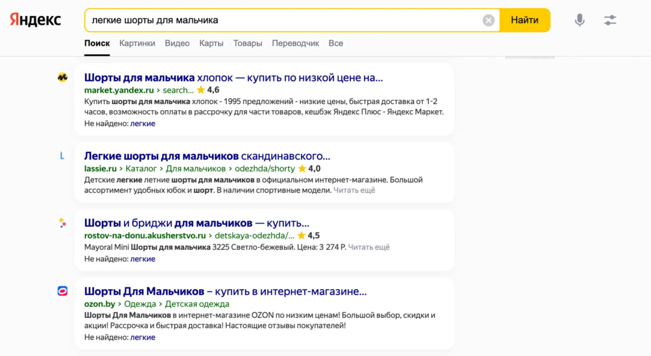Image resolution: width=651 pixels, height=356 pixels.
Task: Click the Для мальчиков breadcrumb link
Action: 195,169
